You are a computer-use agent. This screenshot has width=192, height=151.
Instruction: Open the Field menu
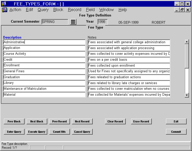tap(90, 10)
